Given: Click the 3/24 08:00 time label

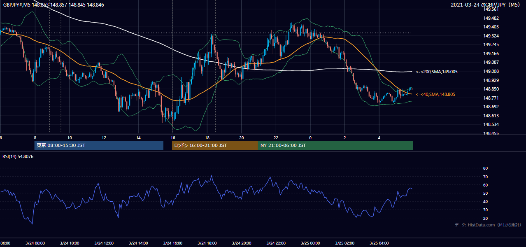Looking at the screenshot, I should point(35,243).
